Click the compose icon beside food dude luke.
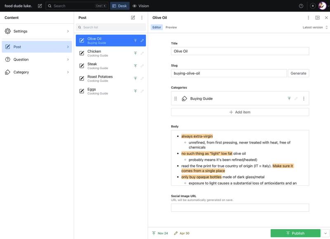330x239 pixels. tap(40, 6)
